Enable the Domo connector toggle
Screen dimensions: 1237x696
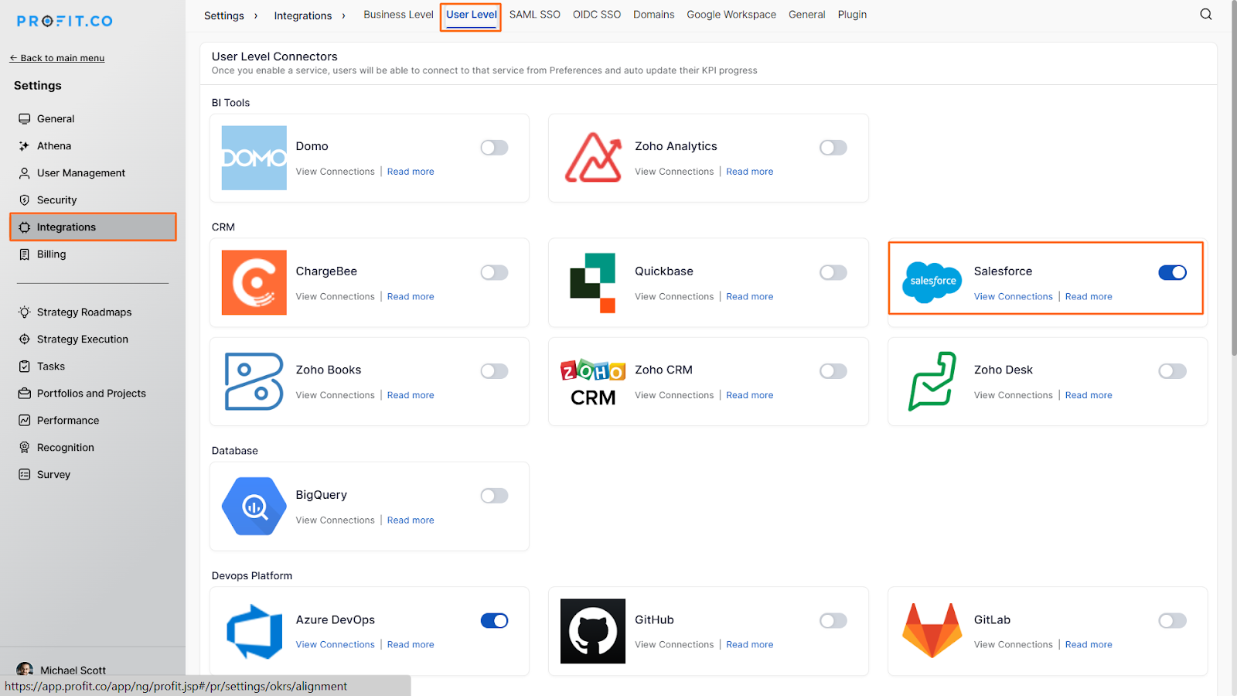pos(494,148)
